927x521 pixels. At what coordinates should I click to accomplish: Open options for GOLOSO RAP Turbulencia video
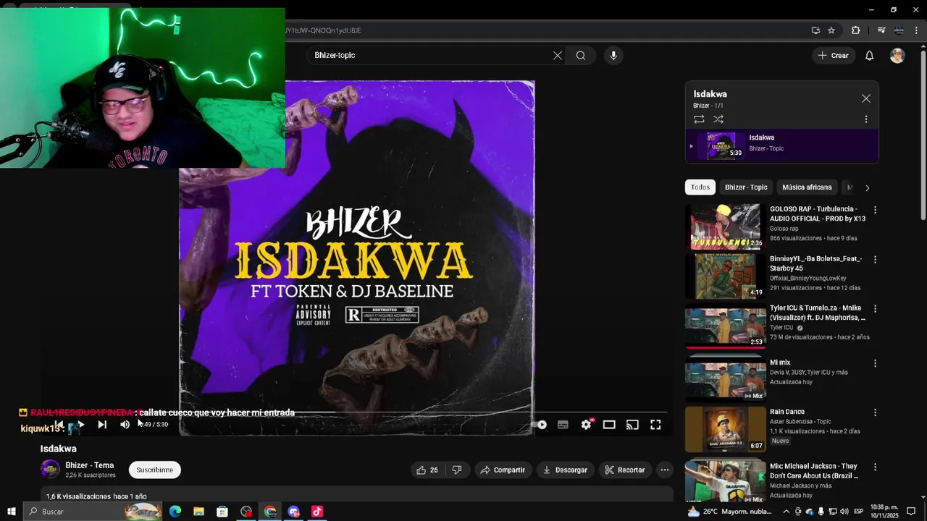pyautogui.click(x=875, y=210)
